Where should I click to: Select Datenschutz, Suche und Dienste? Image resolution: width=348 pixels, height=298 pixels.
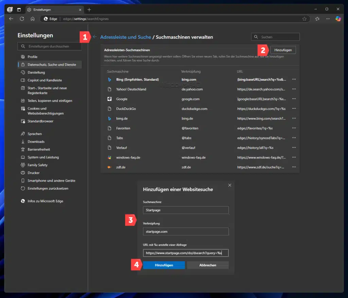[x=50, y=64]
